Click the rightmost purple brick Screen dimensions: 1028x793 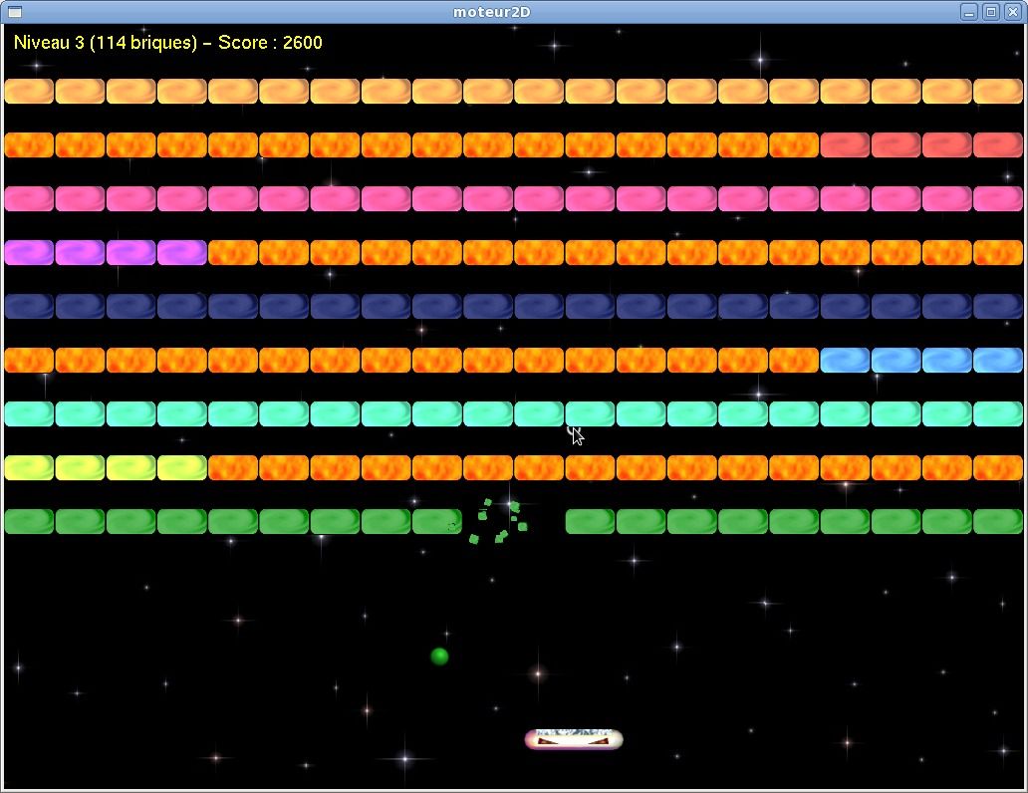[x=181, y=252]
